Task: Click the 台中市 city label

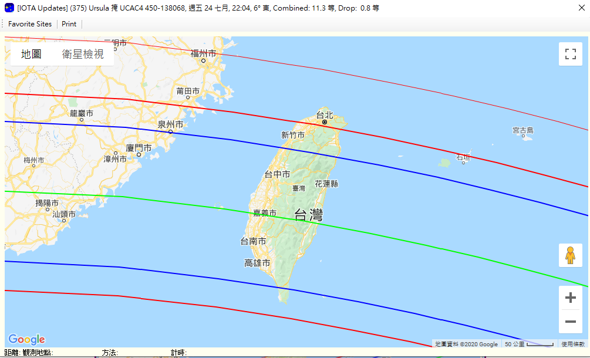Action: (x=277, y=174)
